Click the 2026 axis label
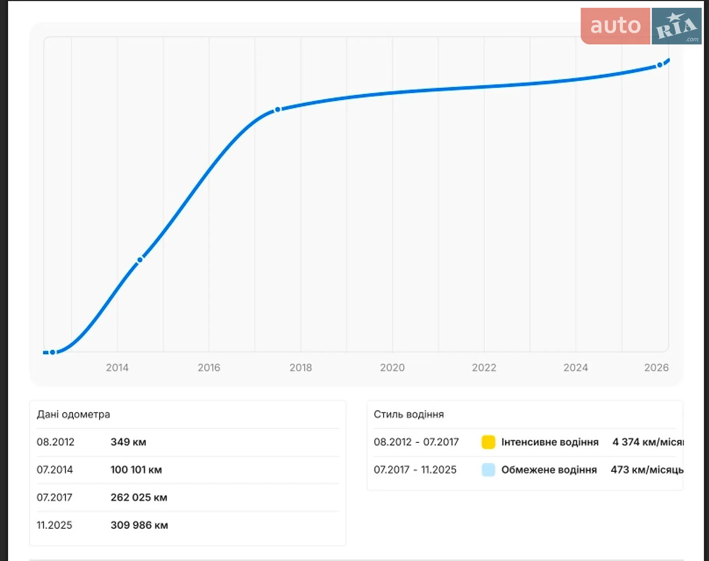 click(656, 367)
